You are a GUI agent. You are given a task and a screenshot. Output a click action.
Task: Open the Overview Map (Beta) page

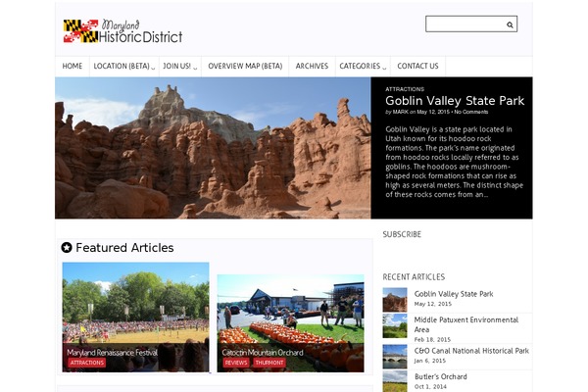coord(245,67)
